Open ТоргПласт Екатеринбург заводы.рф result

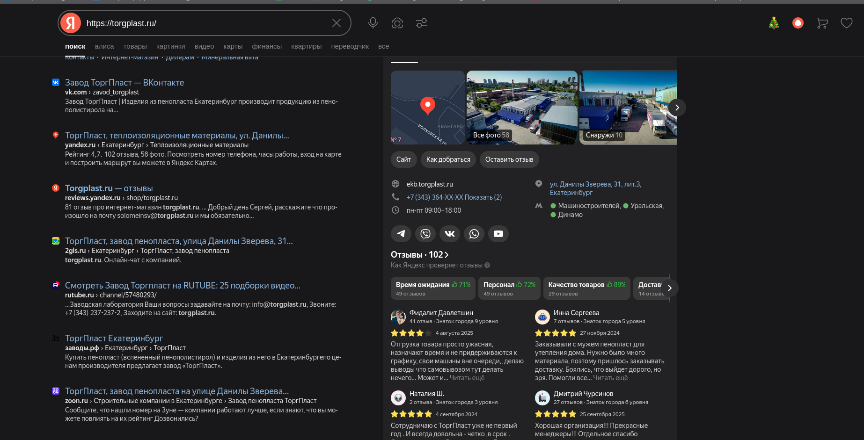tap(114, 338)
